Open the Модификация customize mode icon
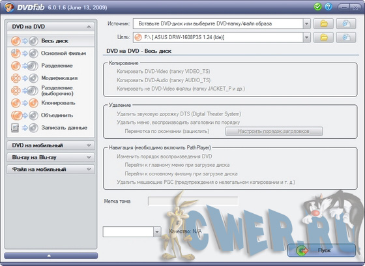Viewport: 365px width, 266px height. pyautogui.click(x=25, y=78)
